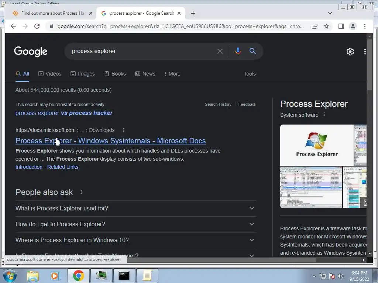The height and width of the screenshot is (283, 378).
Task: Switch to News results
Action: 145,74
